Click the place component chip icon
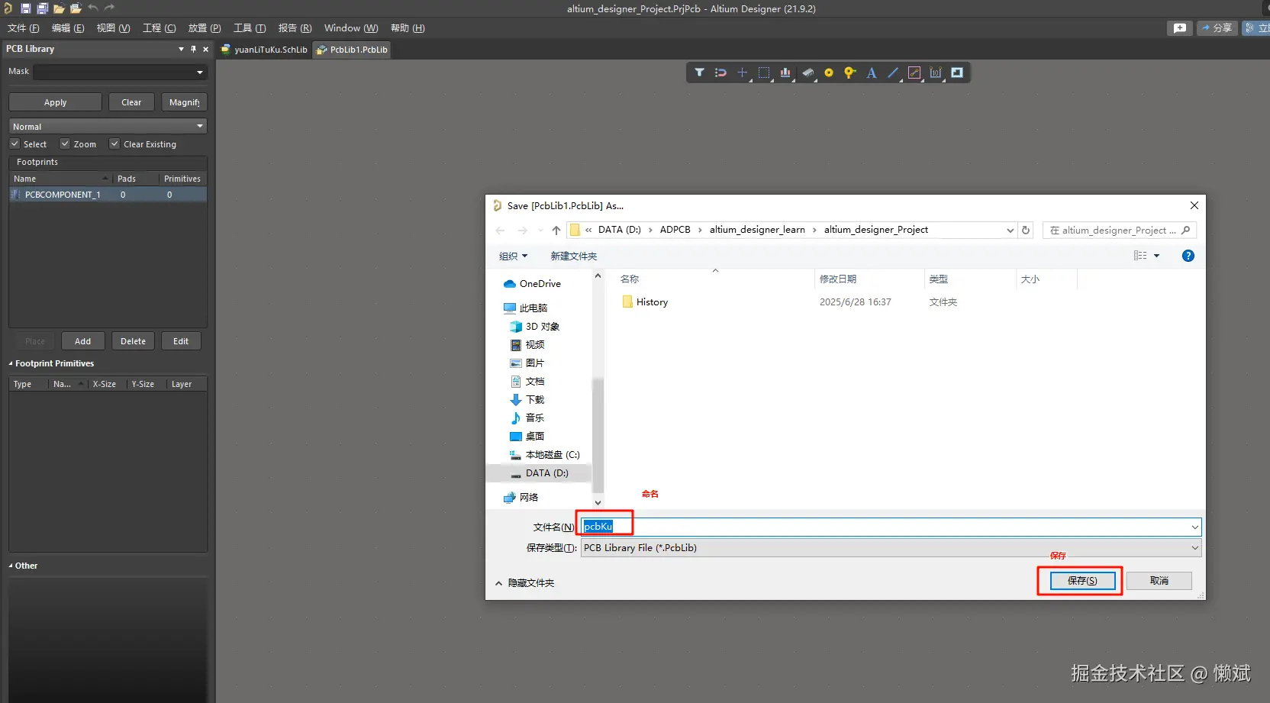This screenshot has height=703, width=1270. 807,73
